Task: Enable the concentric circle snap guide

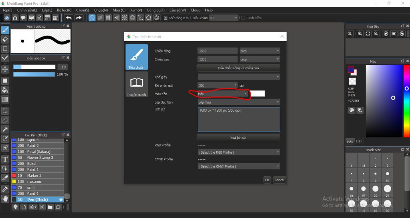Action: pyautogui.click(x=133, y=18)
